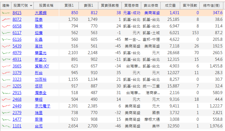Sort by the 當沖張數 column header
This screenshot has width=225, height=131.
[190, 6]
